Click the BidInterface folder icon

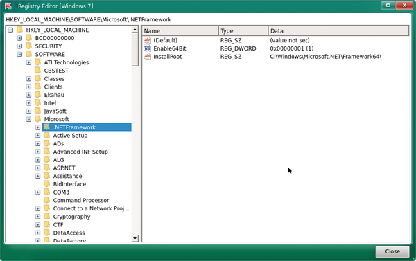pyautogui.click(x=47, y=184)
